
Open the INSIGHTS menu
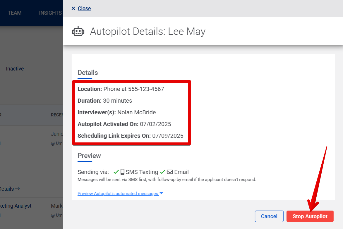[50, 13]
